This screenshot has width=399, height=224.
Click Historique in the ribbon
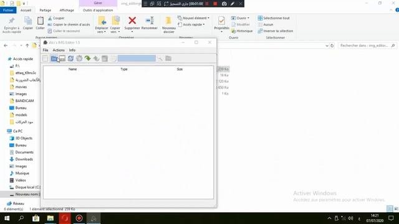tap(242, 31)
